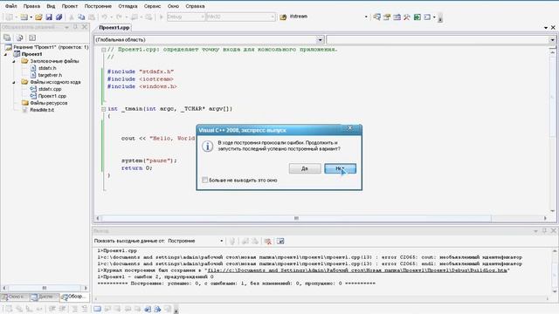Click the Add New Item toolbar icon

pyautogui.click(x=24, y=17)
